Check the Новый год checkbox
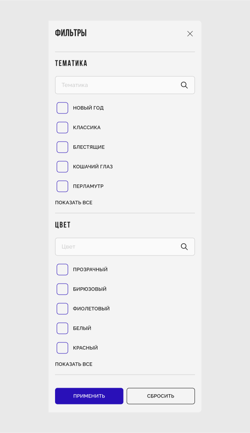Viewport: 250px width, 433px height. click(62, 108)
